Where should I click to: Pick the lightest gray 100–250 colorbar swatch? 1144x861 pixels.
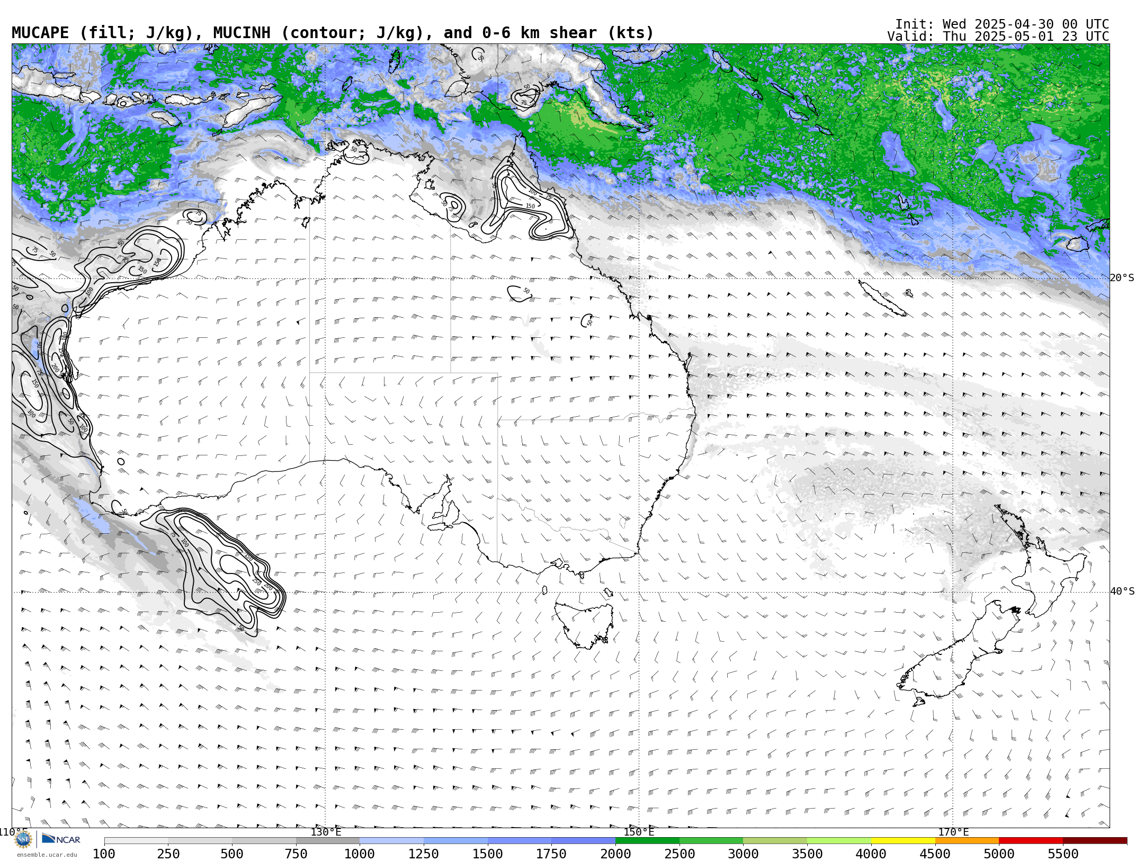[x=136, y=841]
